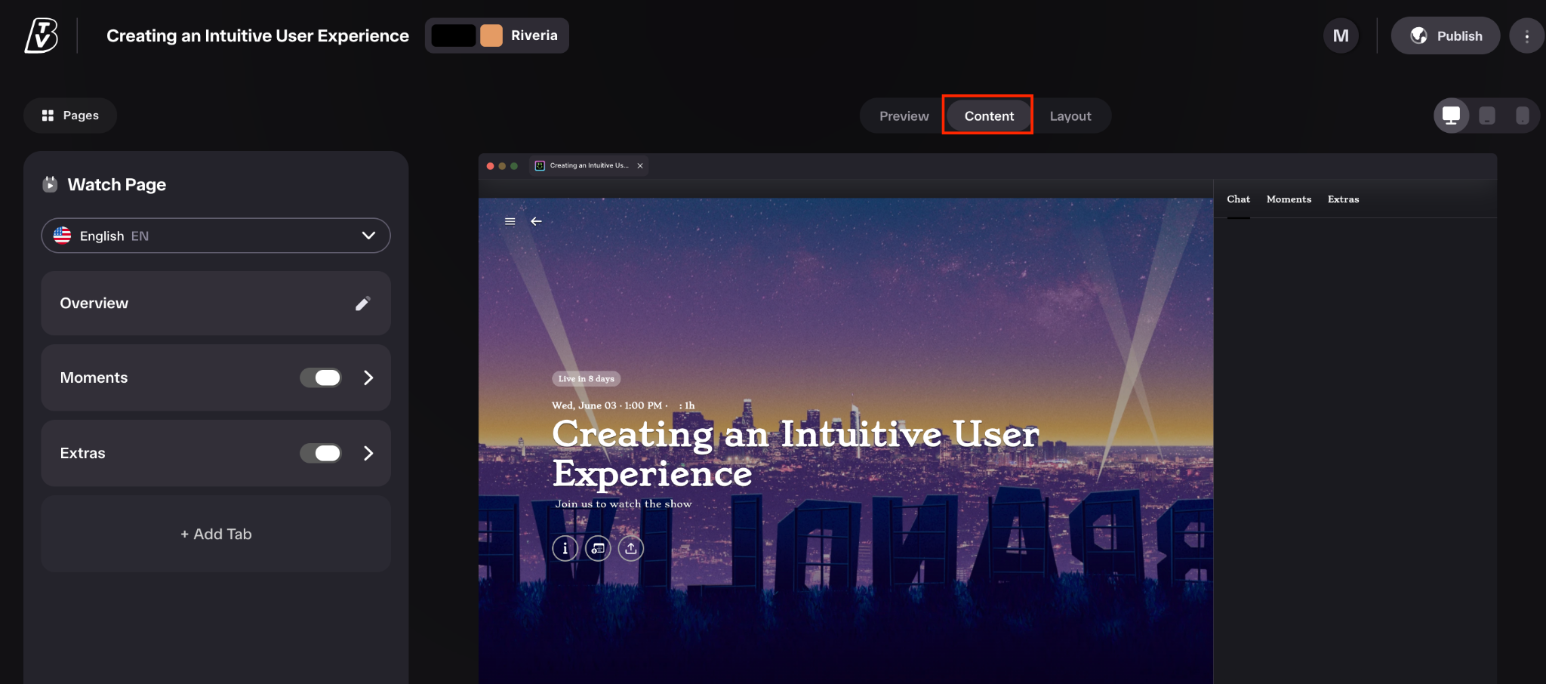1546x684 pixels.
Task: Edit Overview with the pencil icon
Action: (363, 303)
